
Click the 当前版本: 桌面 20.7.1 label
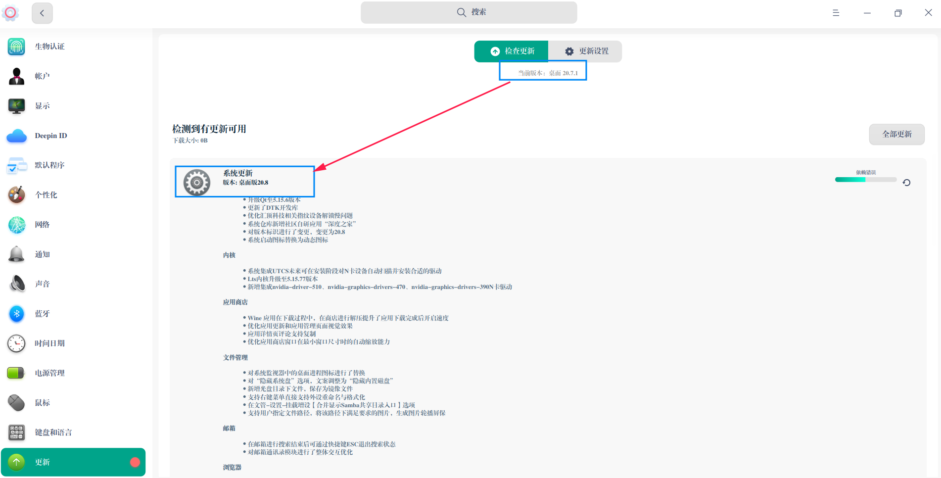click(x=548, y=73)
